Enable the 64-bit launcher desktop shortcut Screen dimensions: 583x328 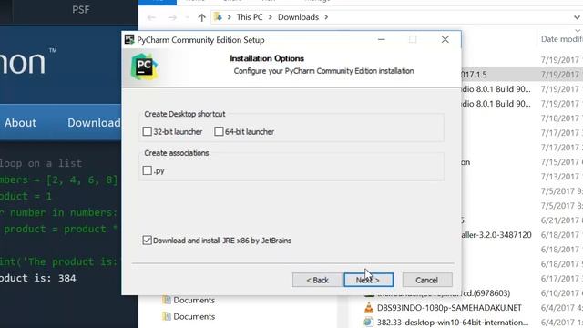pos(219,131)
